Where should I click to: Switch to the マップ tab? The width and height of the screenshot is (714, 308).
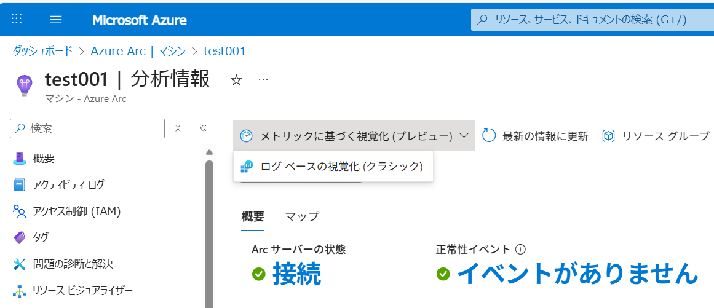pos(302,216)
